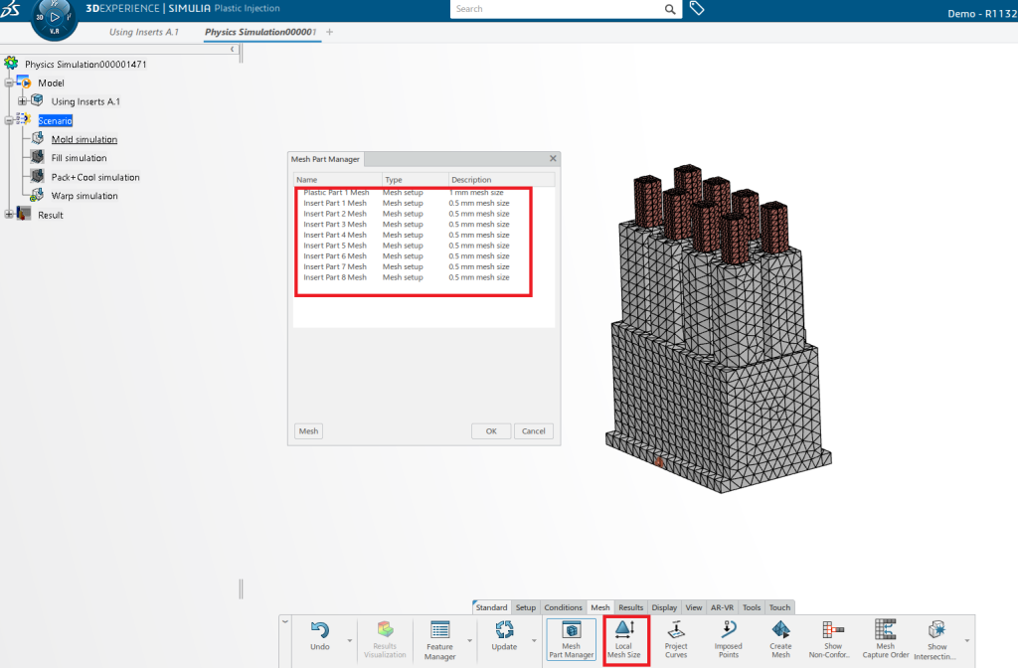
Task: Click the 3DEXPERIENCE compass play button
Action: click(x=55, y=17)
